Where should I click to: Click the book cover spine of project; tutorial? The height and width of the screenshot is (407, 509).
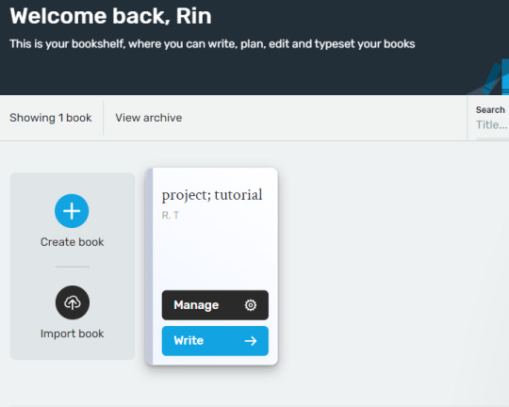point(149,267)
